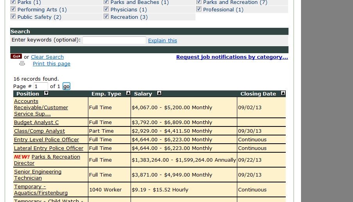Click salary $1,383,264.00 - $1,599,264.00 Annually

(184, 160)
